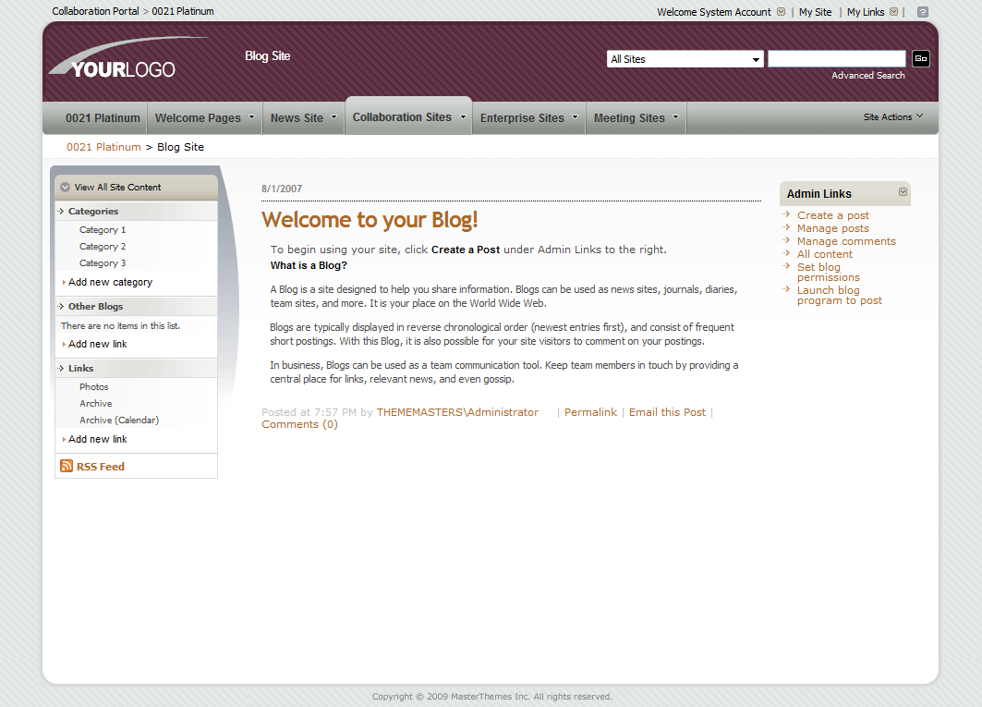Select Category 2 in the sidebar
The image size is (982, 707).
click(102, 246)
